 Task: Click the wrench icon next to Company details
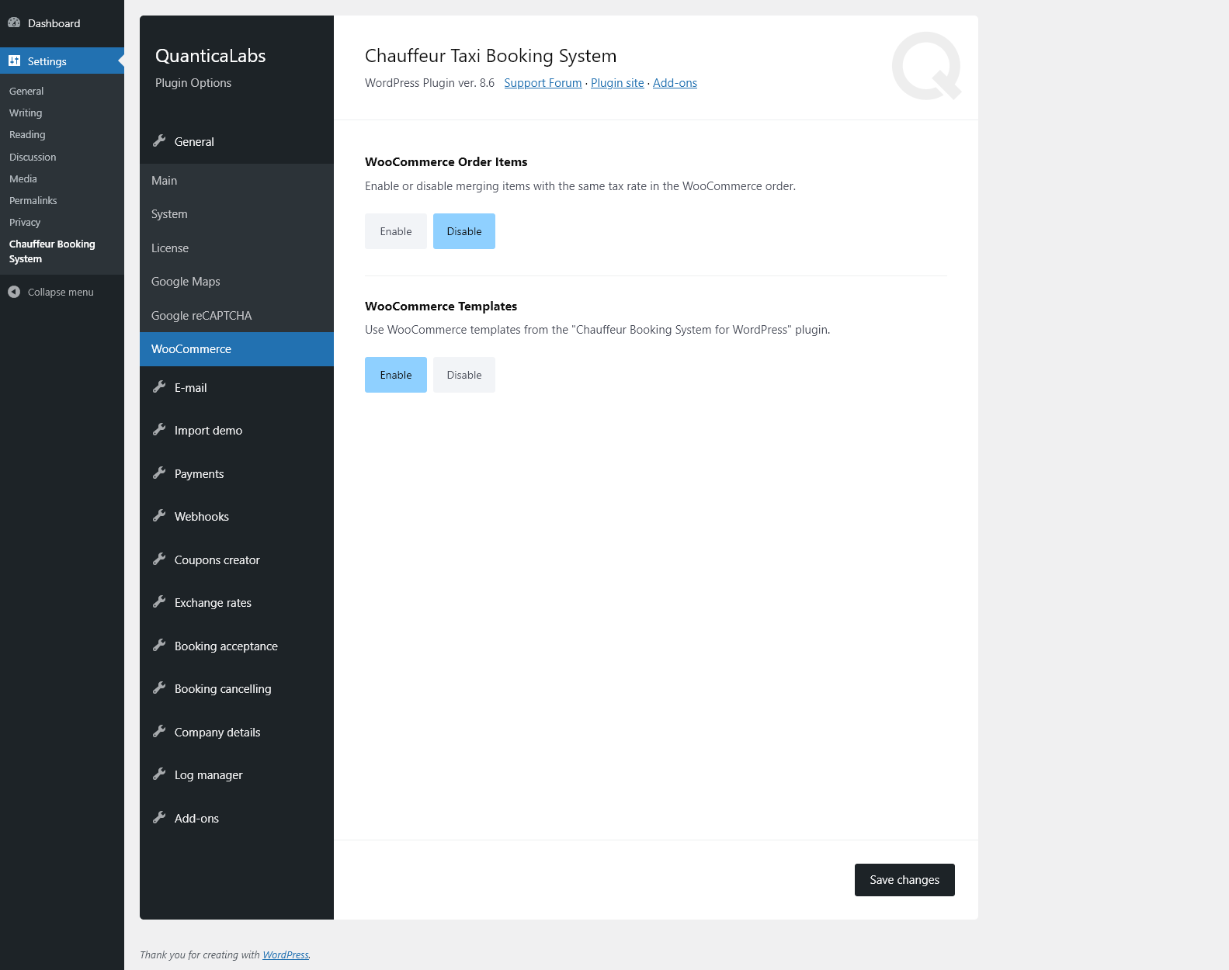[159, 731]
